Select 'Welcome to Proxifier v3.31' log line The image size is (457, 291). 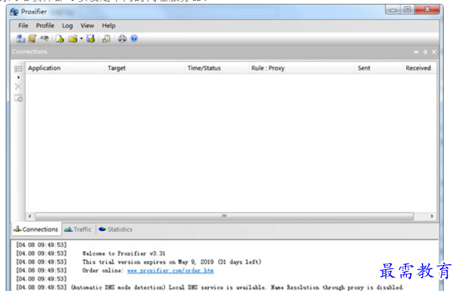(x=124, y=254)
